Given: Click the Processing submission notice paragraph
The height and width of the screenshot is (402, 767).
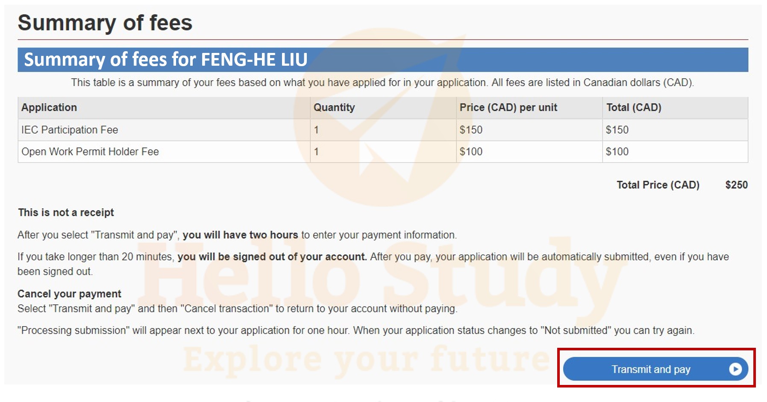Looking at the screenshot, I should click(x=356, y=330).
